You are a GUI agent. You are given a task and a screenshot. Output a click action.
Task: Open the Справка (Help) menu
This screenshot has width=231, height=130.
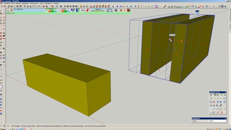56,3
